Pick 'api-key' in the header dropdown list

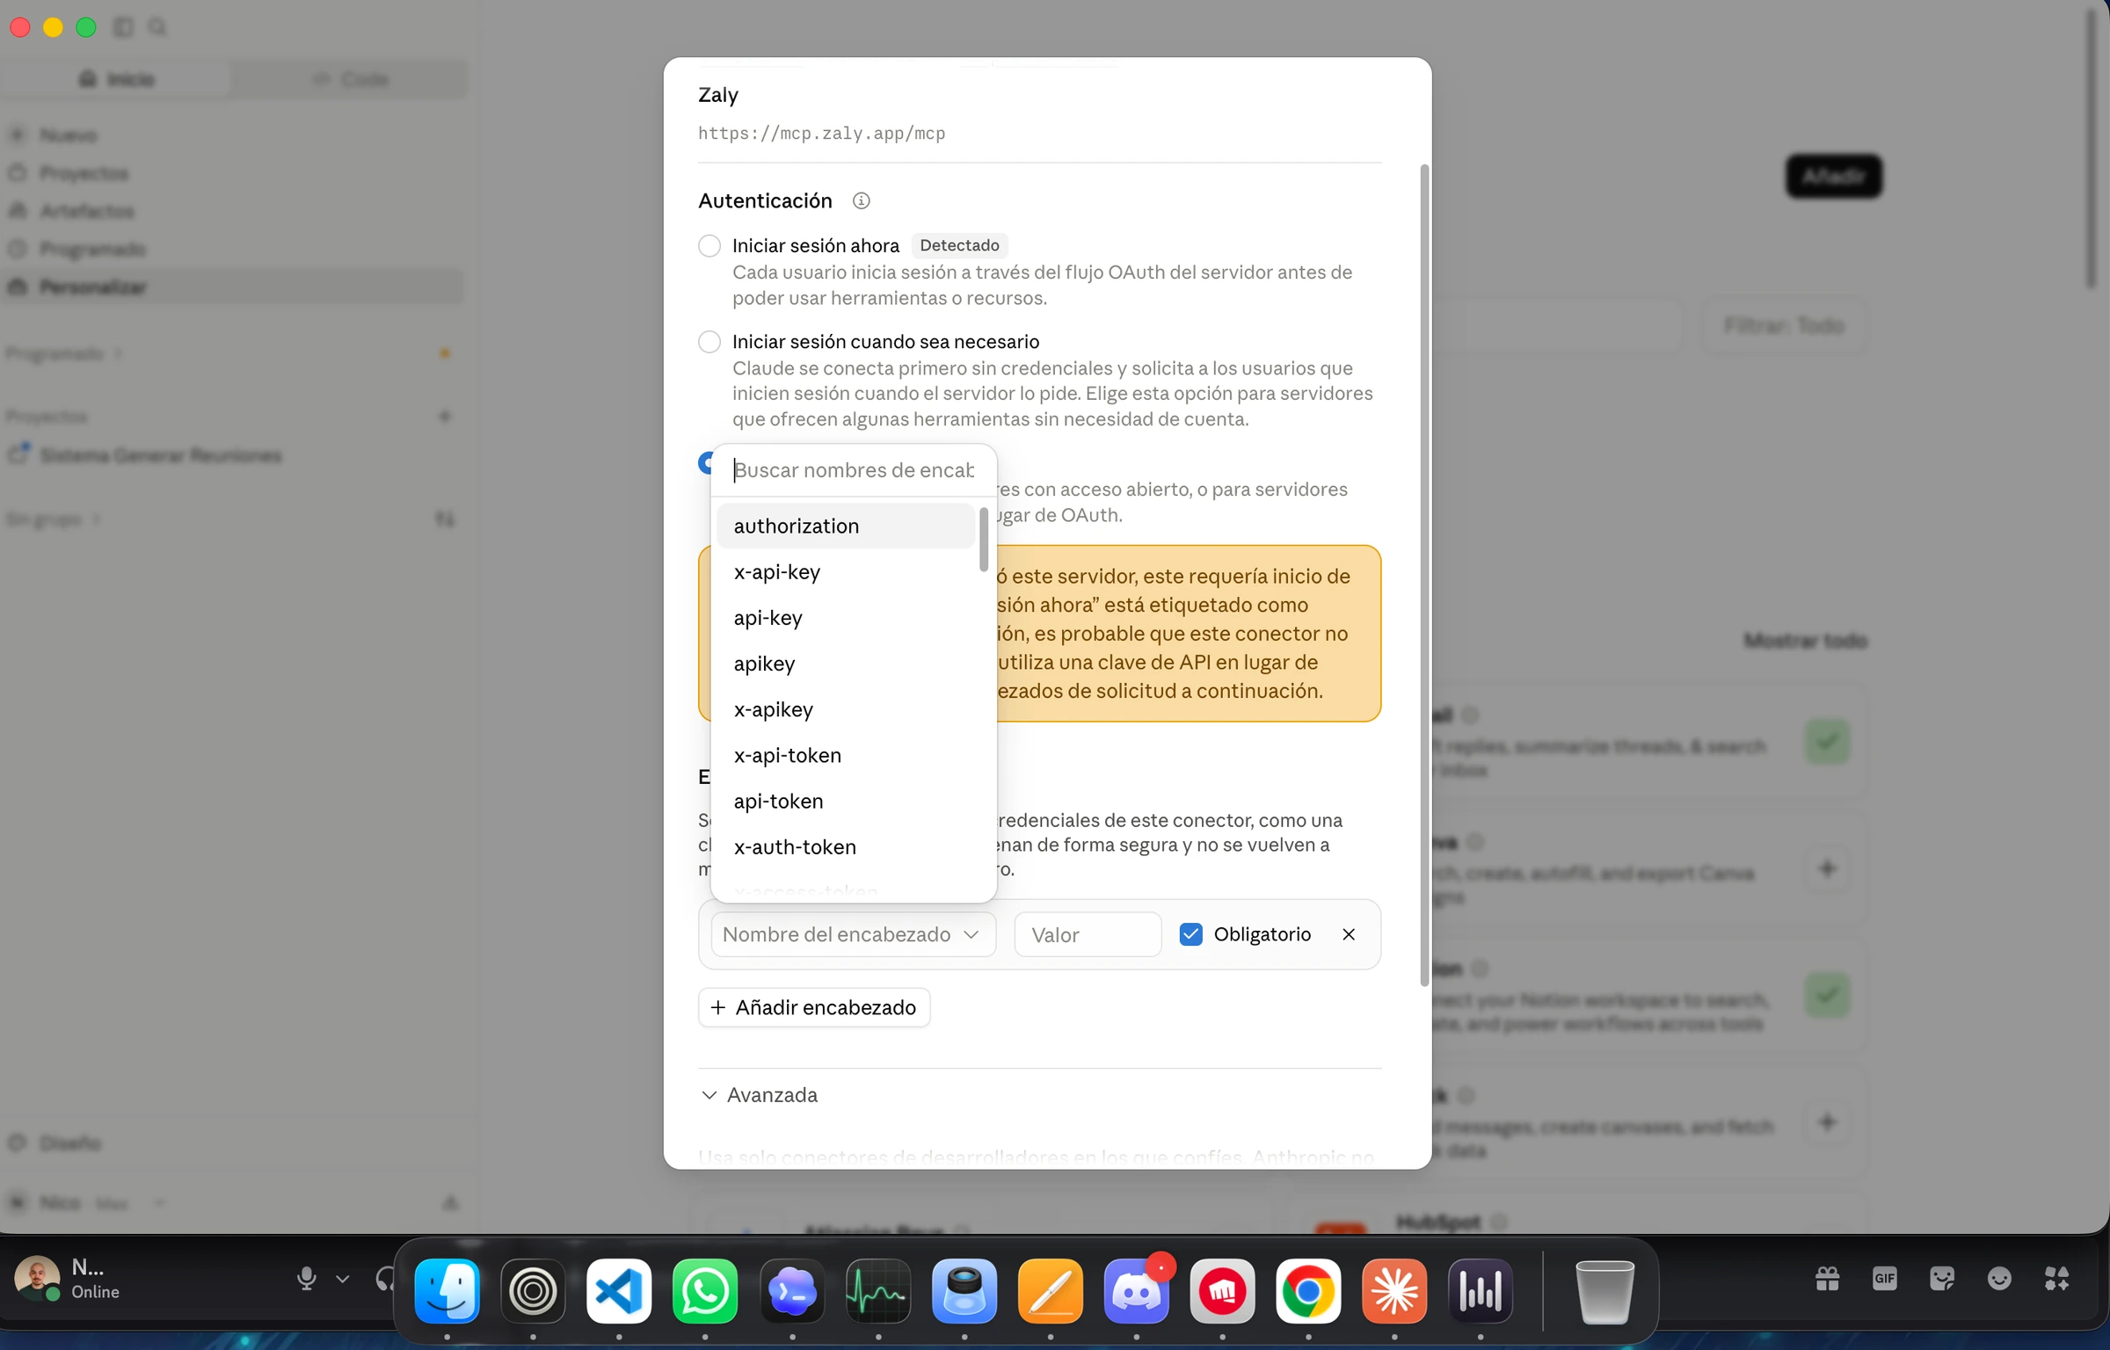tap(845, 617)
